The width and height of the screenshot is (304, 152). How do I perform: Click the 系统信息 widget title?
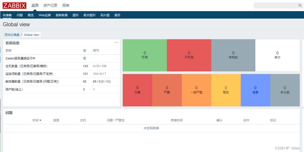click(12, 43)
